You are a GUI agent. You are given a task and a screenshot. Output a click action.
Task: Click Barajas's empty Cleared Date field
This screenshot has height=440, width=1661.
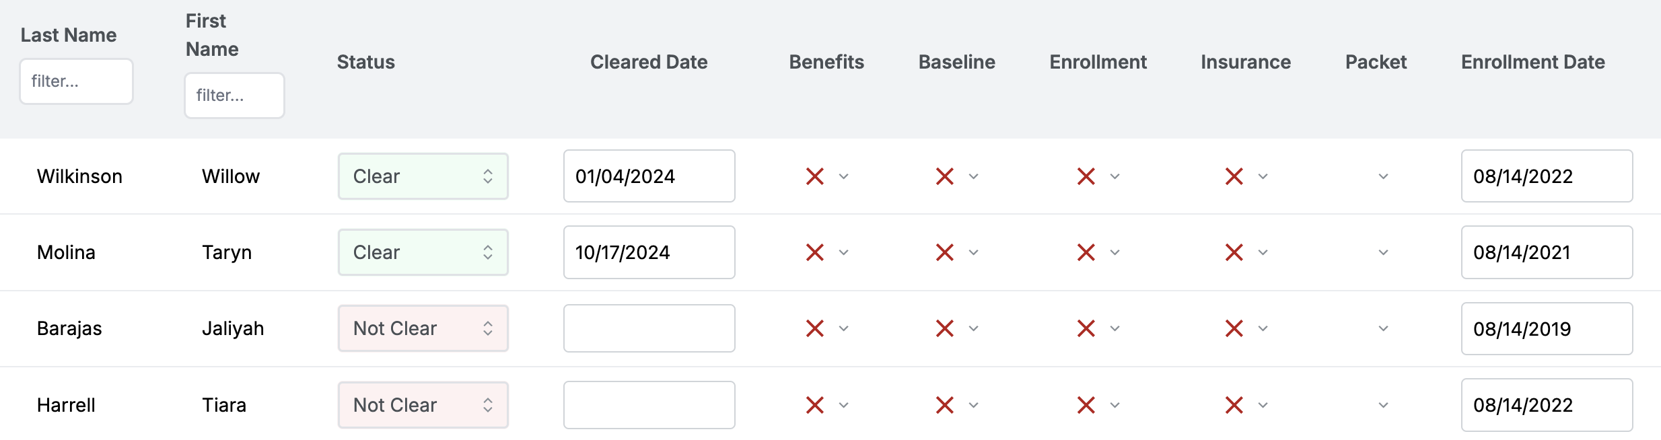pyautogui.click(x=649, y=328)
